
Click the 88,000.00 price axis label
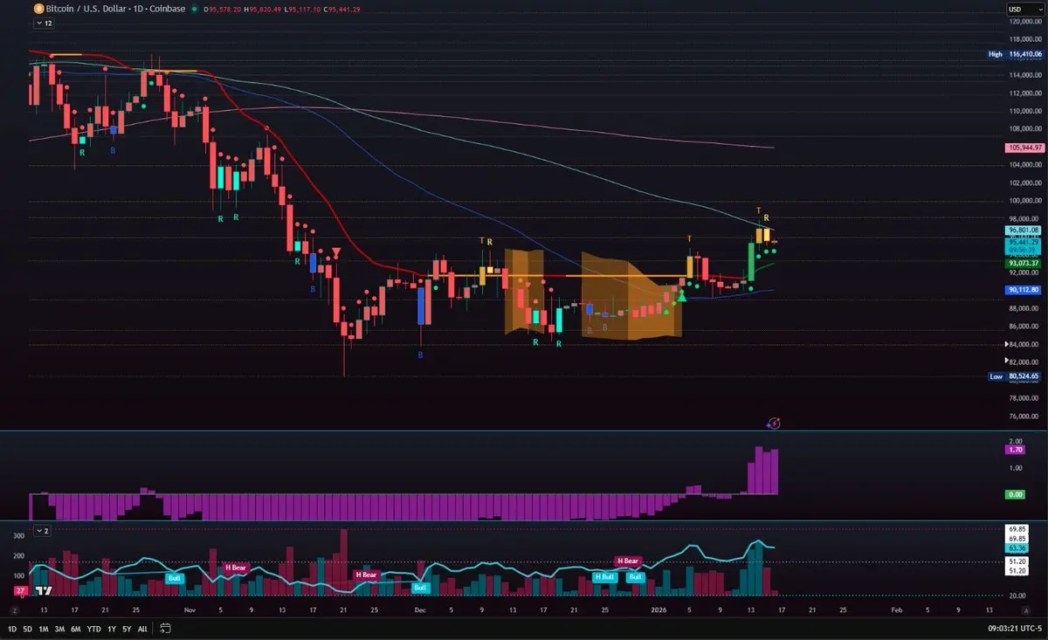1024,308
